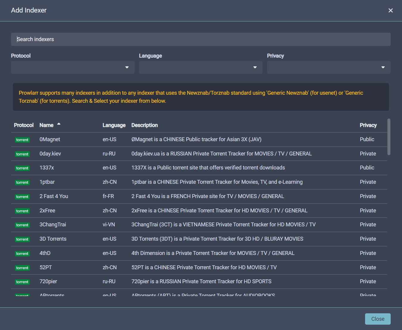Select the 3ChangTrai indexer entry

[x=53, y=225]
